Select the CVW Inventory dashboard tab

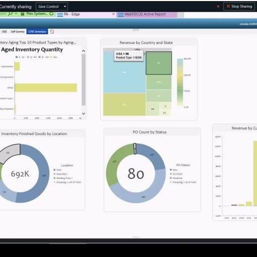[37, 32]
